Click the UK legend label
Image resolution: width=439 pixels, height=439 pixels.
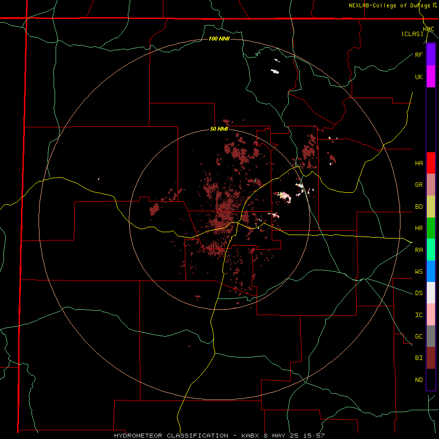coord(419,77)
